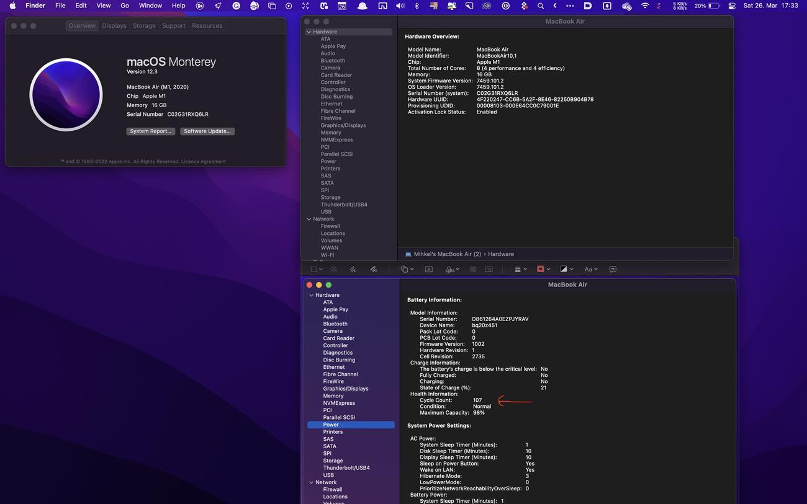Screen dimensions: 807x504
Task: Select the Text box tool
Action: pos(429,269)
